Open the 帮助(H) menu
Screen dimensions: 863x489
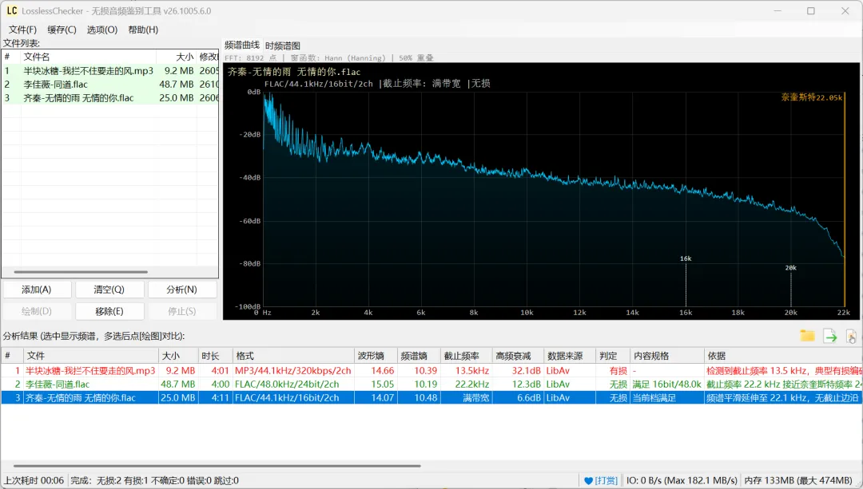pos(143,30)
